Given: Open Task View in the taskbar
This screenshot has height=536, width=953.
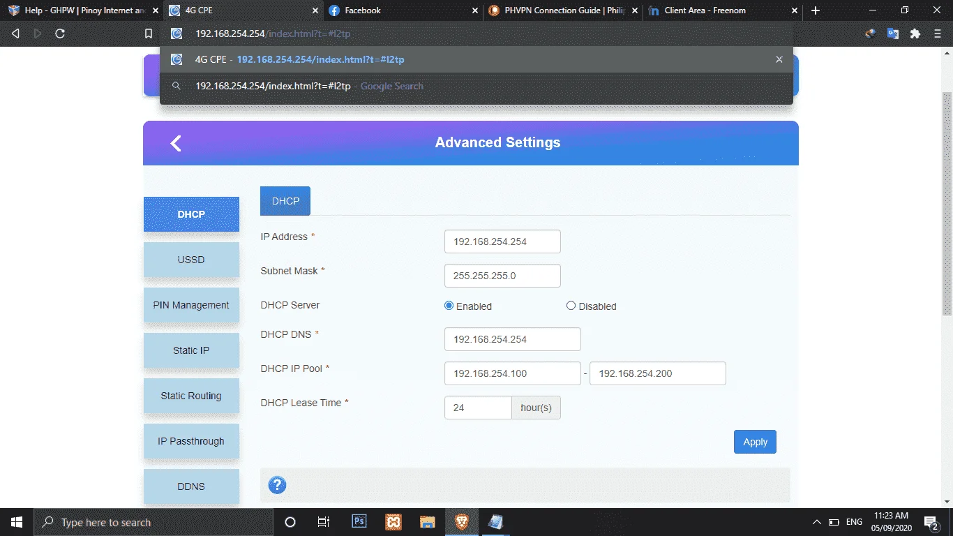Looking at the screenshot, I should (324, 522).
